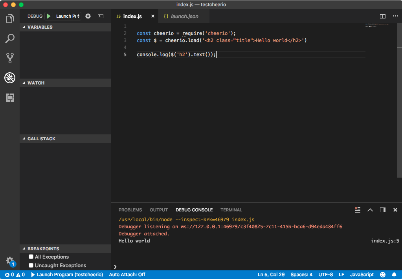The image size is (402, 279).
Task: Toggle the All Exceptions breakpoint
Action: pyautogui.click(x=31, y=257)
